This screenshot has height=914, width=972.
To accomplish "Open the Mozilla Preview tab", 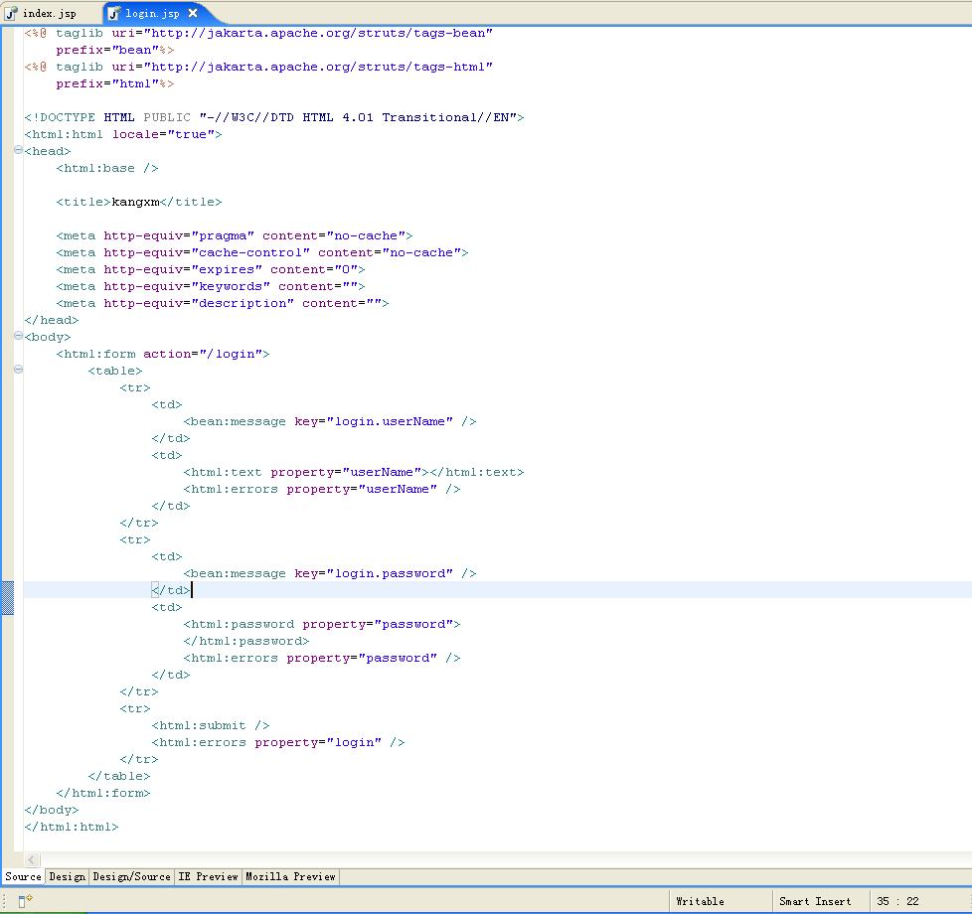I will click(291, 877).
